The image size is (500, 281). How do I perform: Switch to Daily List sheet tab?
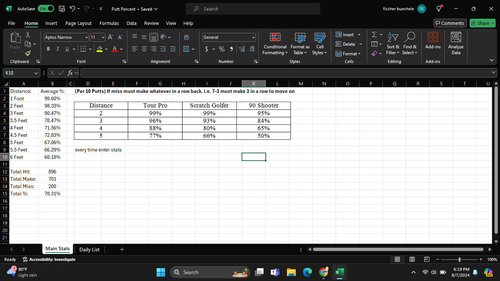click(x=89, y=250)
